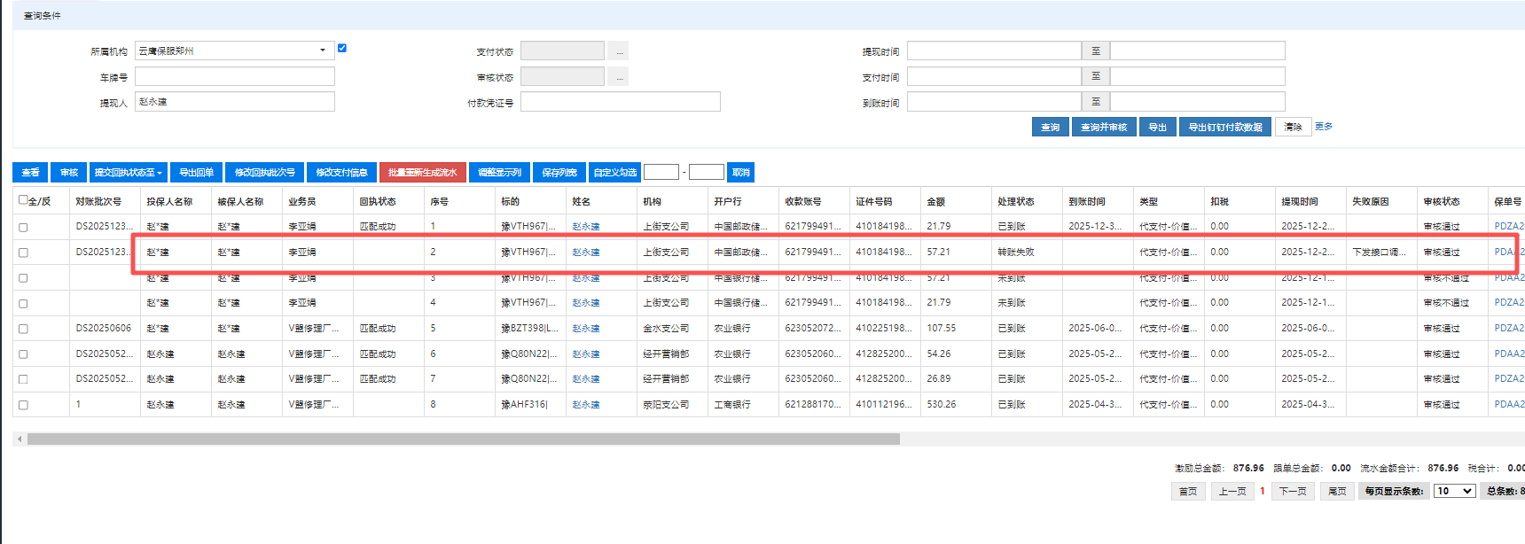Click the horizontal scrollbar's left arrow
Image resolution: width=1525 pixels, height=544 pixels.
(20, 439)
